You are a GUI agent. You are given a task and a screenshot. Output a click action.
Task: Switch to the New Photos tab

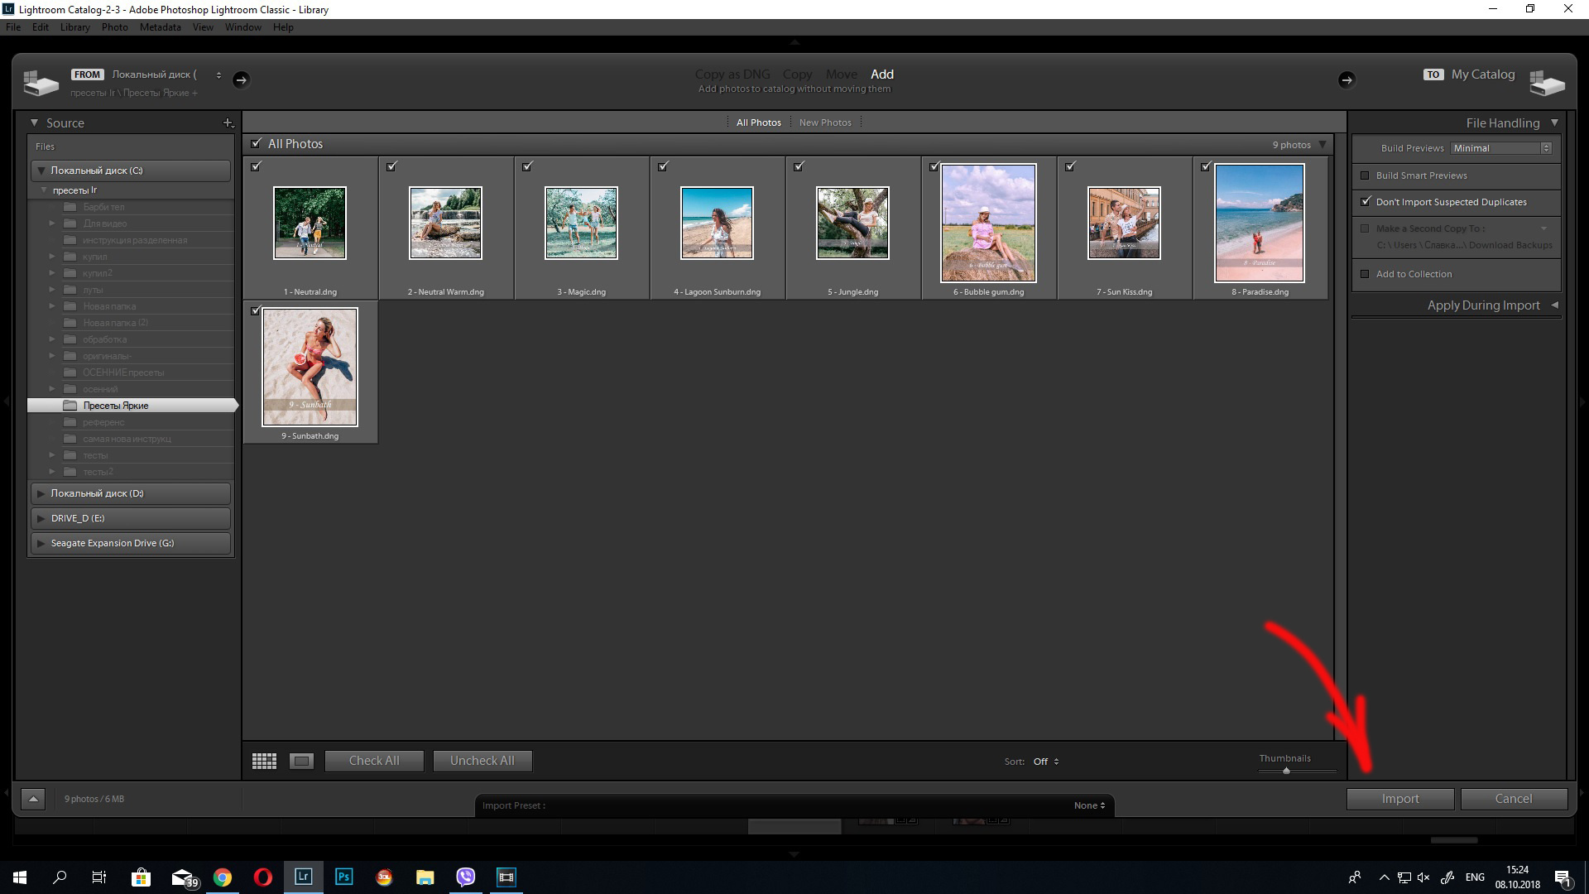[x=824, y=122]
